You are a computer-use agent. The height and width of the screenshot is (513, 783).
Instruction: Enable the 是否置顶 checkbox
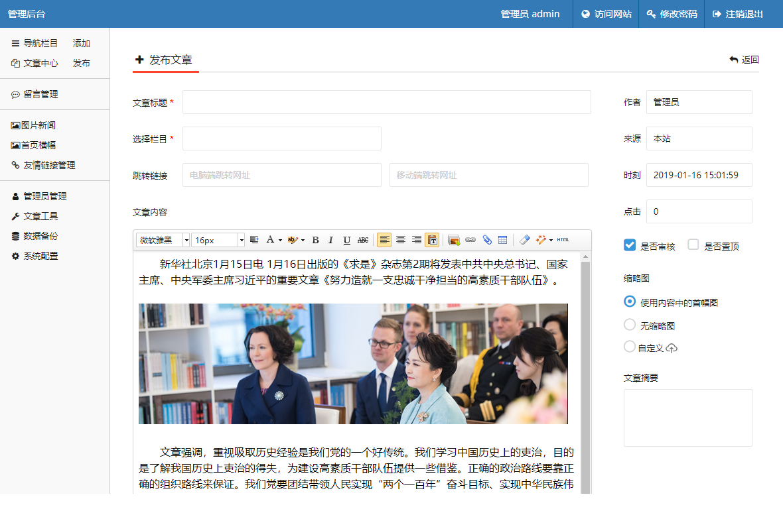[x=693, y=245]
